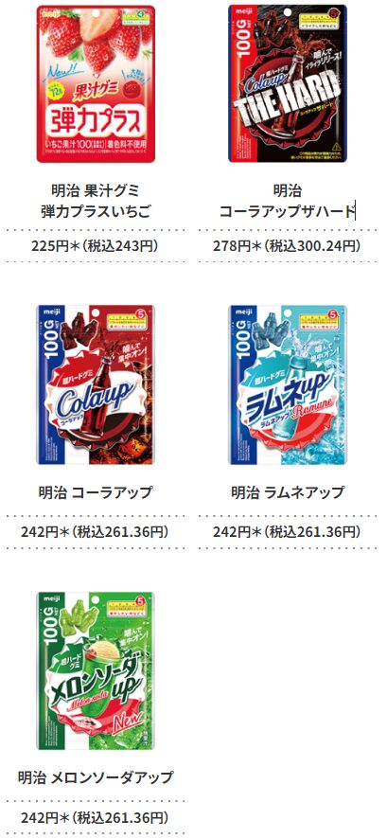Screen dimensions: 387x838
Task: Select the blue ラムネup gummy package image
Action: pyautogui.click(x=288, y=384)
